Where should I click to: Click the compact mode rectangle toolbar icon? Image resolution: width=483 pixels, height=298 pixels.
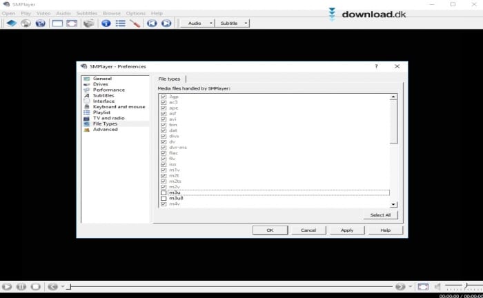pos(57,23)
